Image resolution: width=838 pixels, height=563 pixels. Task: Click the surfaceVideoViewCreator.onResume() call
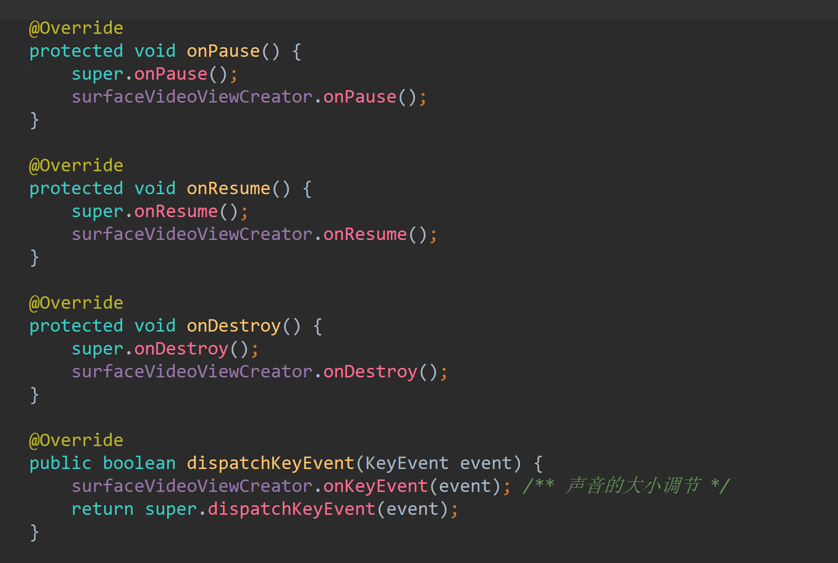pyautogui.click(x=254, y=234)
